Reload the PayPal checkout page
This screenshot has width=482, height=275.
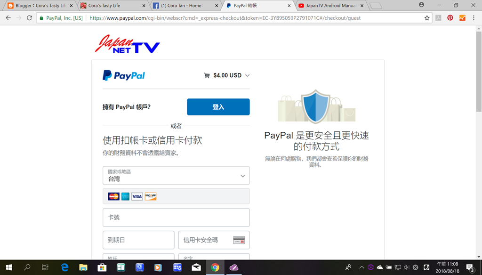(x=29, y=18)
